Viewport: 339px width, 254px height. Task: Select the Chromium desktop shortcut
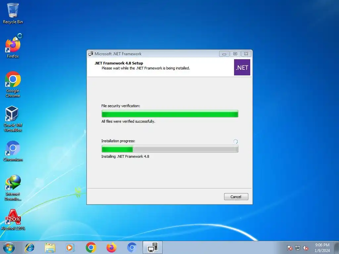coord(13,151)
